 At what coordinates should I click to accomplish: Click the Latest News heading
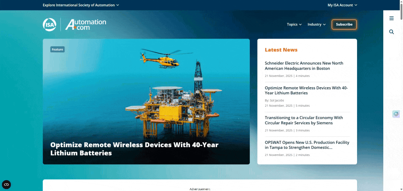[x=281, y=50]
